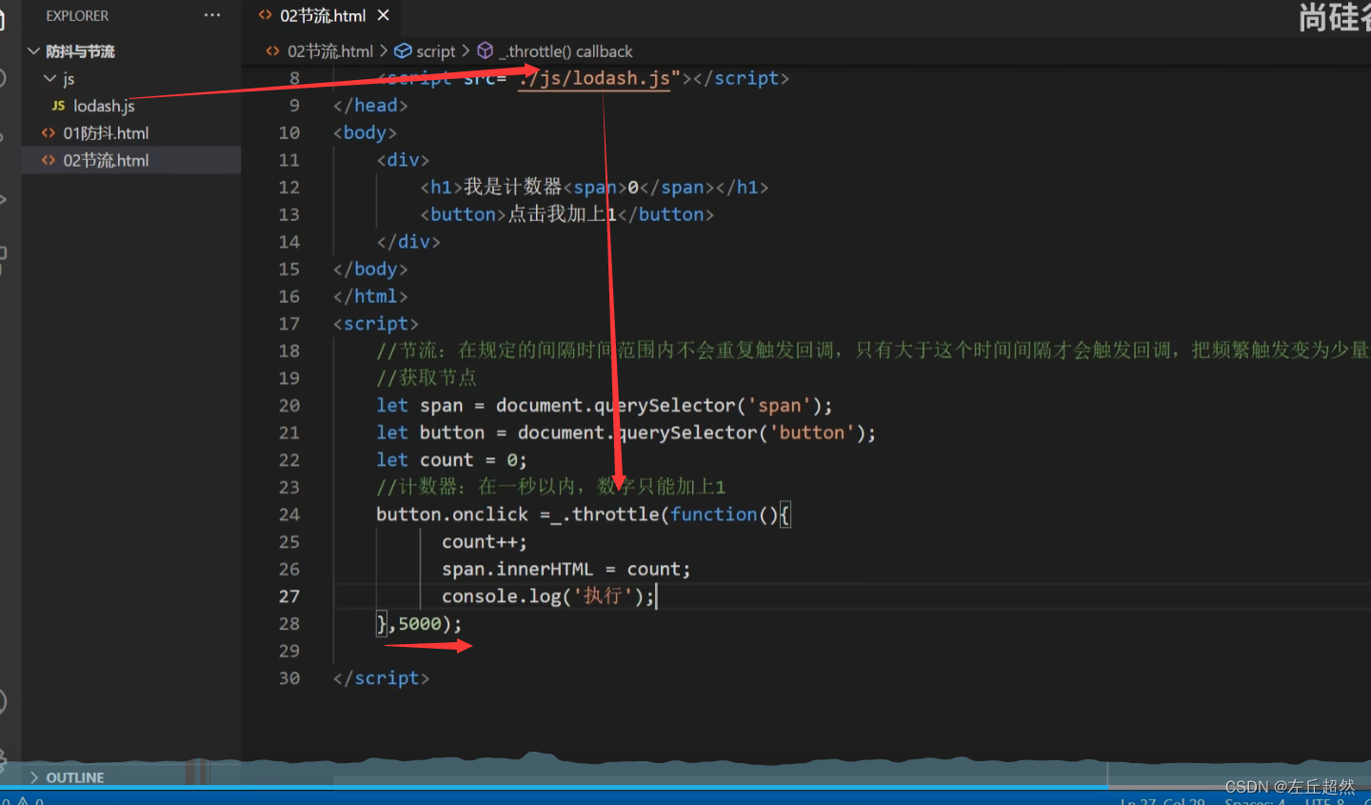Click the EXPLORER panel title
This screenshot has height=805, width=1371.
tap(77, 16)
